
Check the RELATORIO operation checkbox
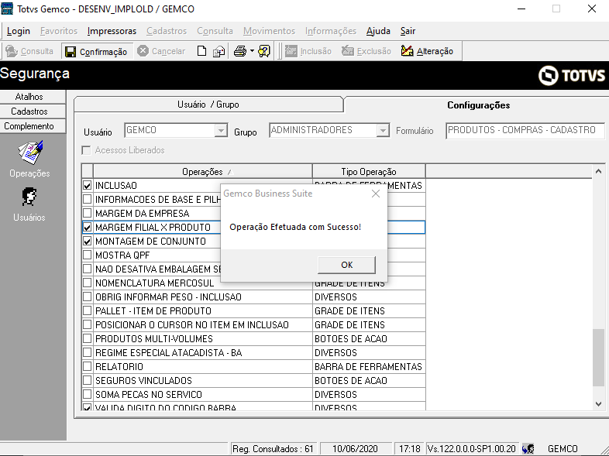(x=88, y=366)
